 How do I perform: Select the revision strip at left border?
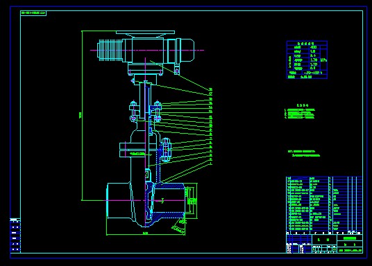15,236
